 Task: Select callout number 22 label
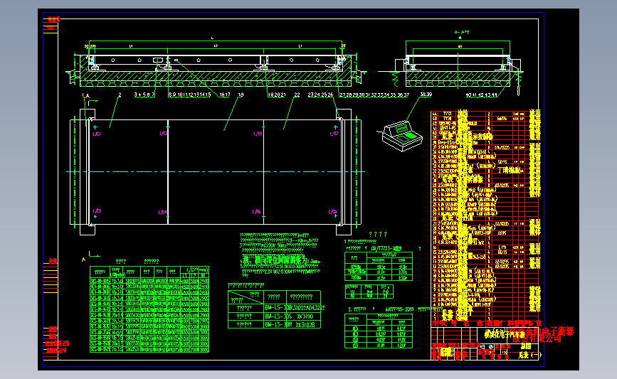[297, 95]
